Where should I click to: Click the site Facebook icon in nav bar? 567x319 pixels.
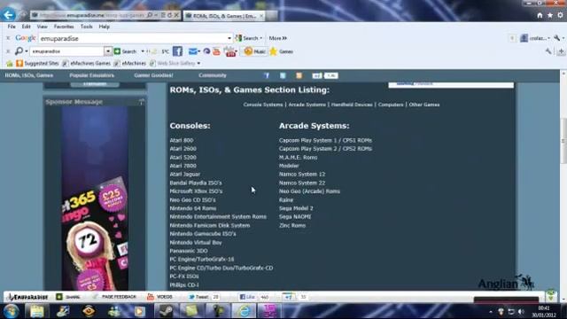pyautogui.click(x=267, y=75)
